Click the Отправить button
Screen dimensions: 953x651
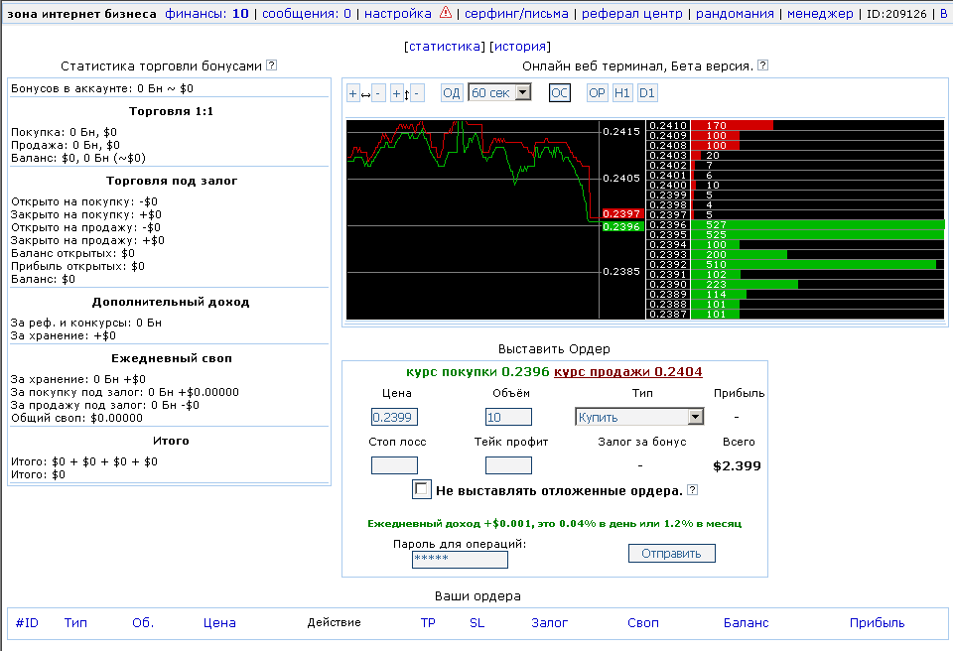(x=672, y=553)
